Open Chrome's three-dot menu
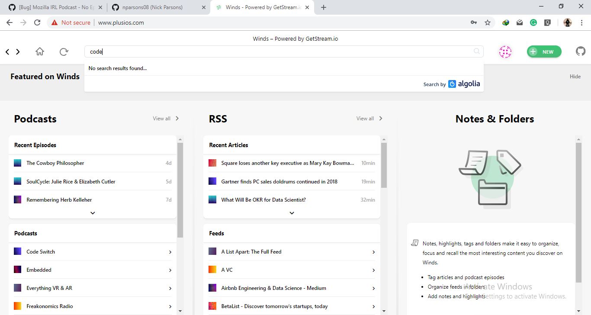The height and width of the screenshot is (315, 591). point(581,22)
